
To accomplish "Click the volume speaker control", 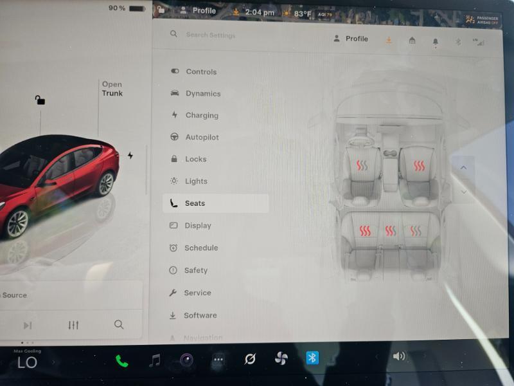I will click(x=399, y=356).
